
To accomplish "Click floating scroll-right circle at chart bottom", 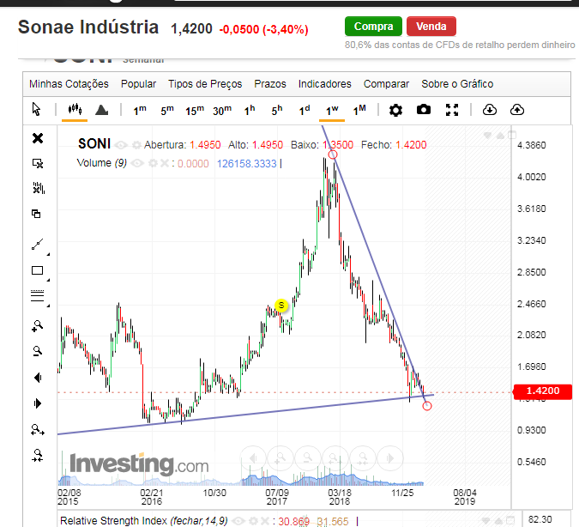I will pos(390,458).
